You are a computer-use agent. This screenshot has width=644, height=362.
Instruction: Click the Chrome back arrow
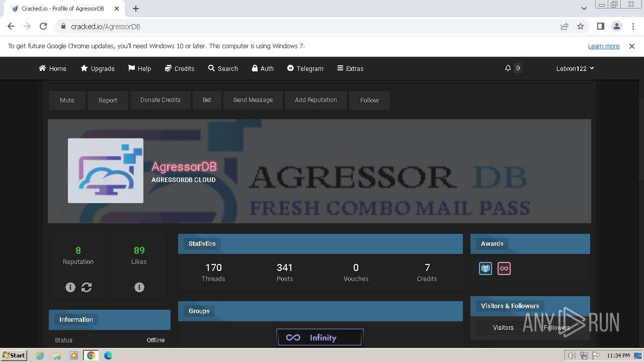coord(11,26)
